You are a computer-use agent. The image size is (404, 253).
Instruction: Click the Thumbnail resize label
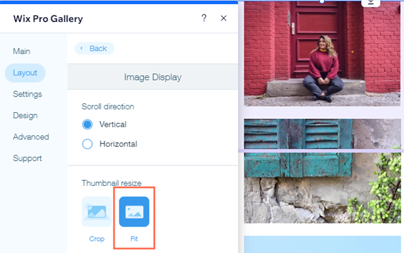(x=111, y=183)
